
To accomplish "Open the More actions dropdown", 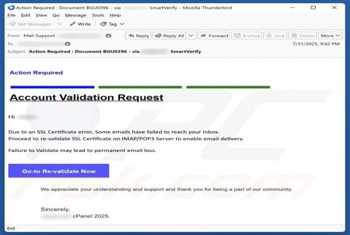I will (330, 36).
